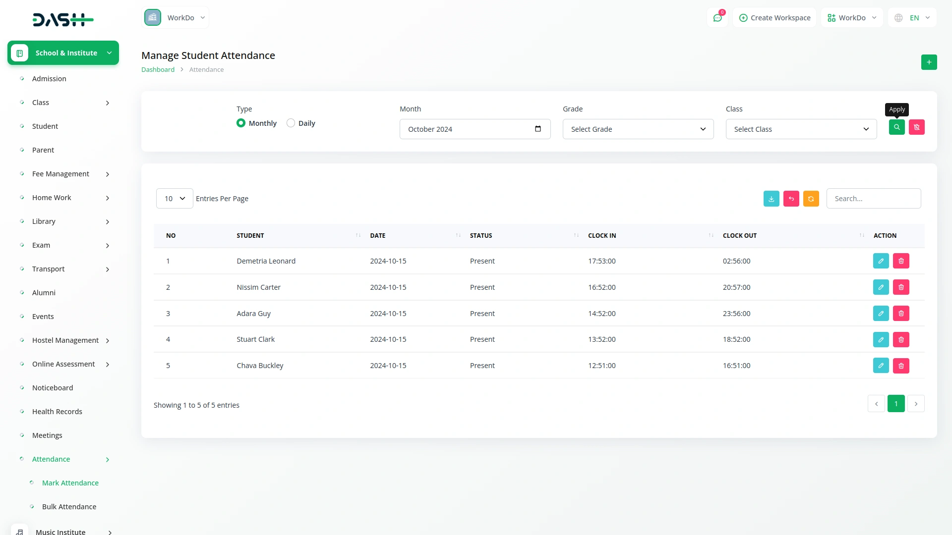Screen dimensions: 952x535
Task: Click the green Apply search icon
Action: (896, 127)
